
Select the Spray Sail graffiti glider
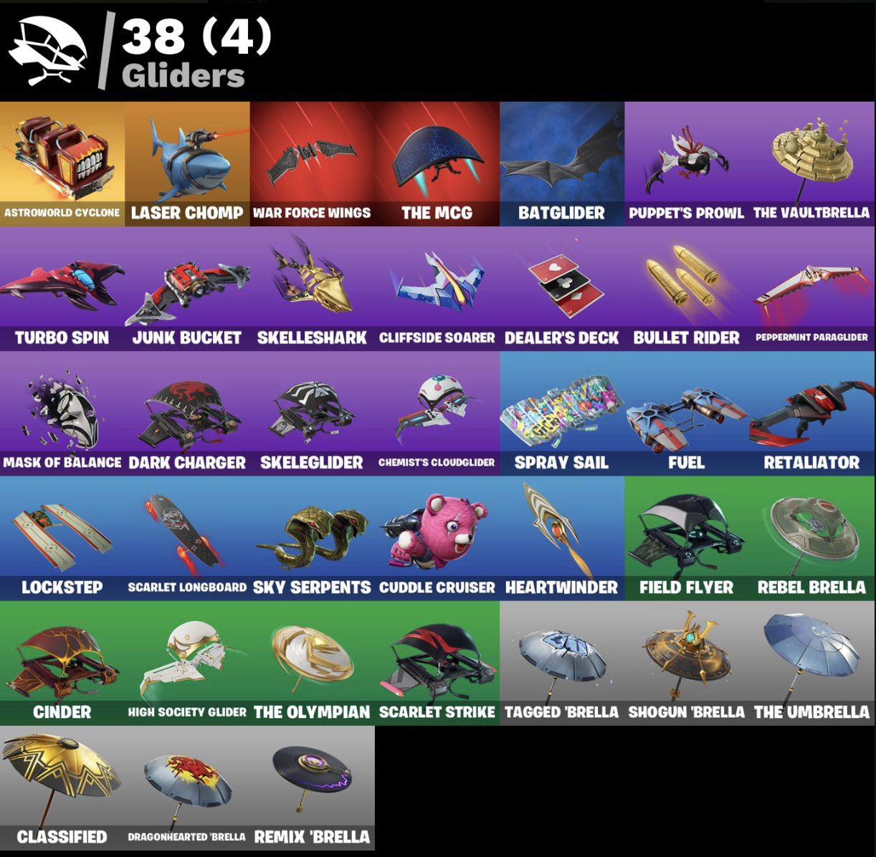pos(562,413)
